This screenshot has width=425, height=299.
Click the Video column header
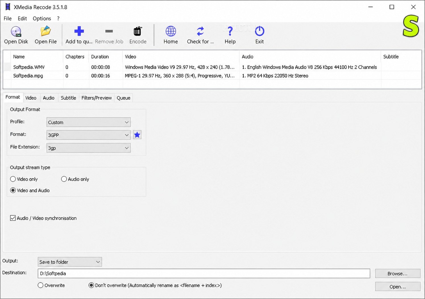[181, 57]
